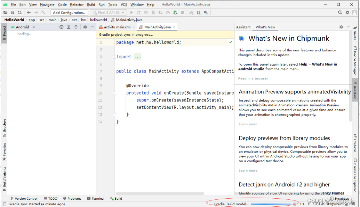Click the Back navigation arrow
Image resolution: width=360 pixels, height=207 pixels.
click(x=29, y=13)
